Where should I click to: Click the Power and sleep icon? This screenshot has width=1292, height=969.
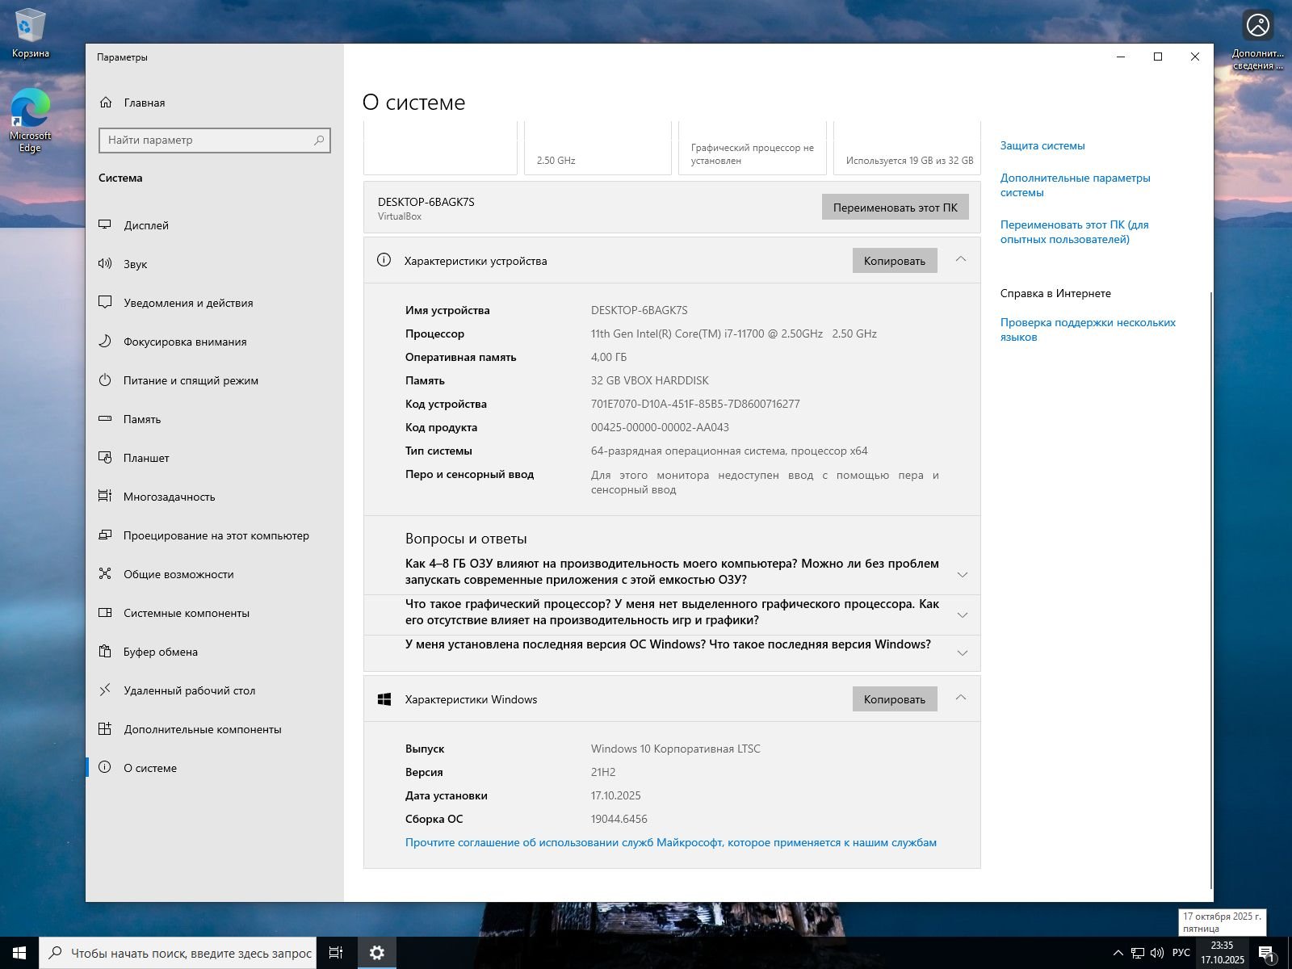[105, 380]
